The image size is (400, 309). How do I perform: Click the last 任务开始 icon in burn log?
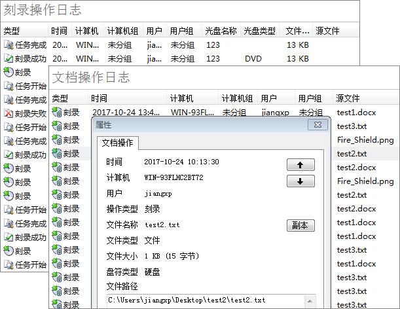point(9,265)
